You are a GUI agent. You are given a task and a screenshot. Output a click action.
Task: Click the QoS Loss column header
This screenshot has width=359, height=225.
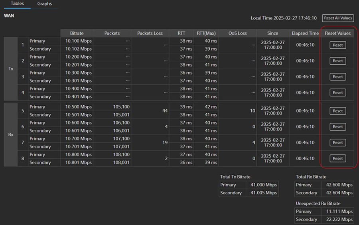(238, 33)
